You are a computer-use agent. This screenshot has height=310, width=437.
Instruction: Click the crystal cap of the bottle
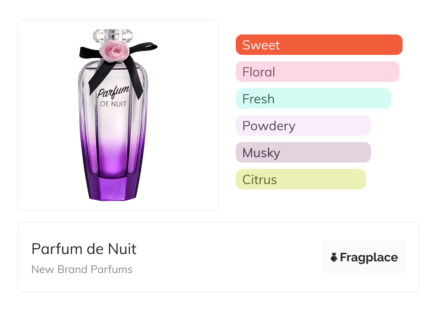pyautogui.click(x=113, y=36)
